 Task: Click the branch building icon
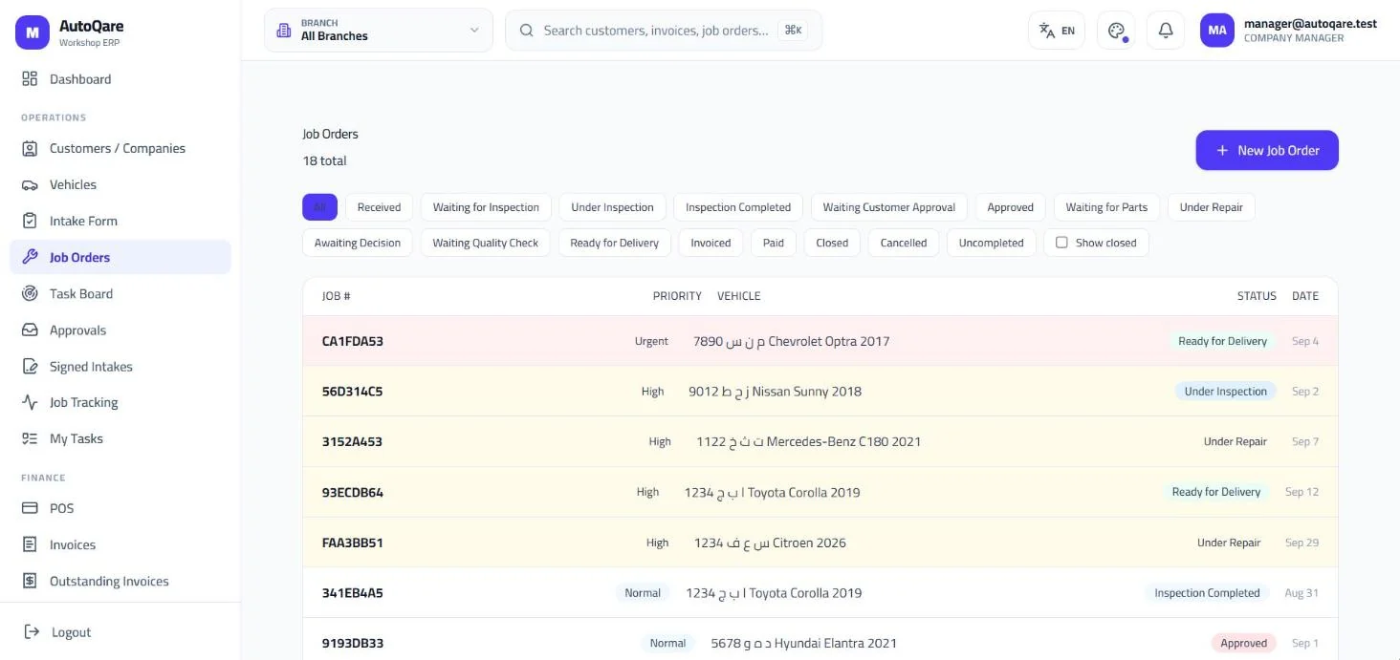pyautogui.click(x=283, y=31)
